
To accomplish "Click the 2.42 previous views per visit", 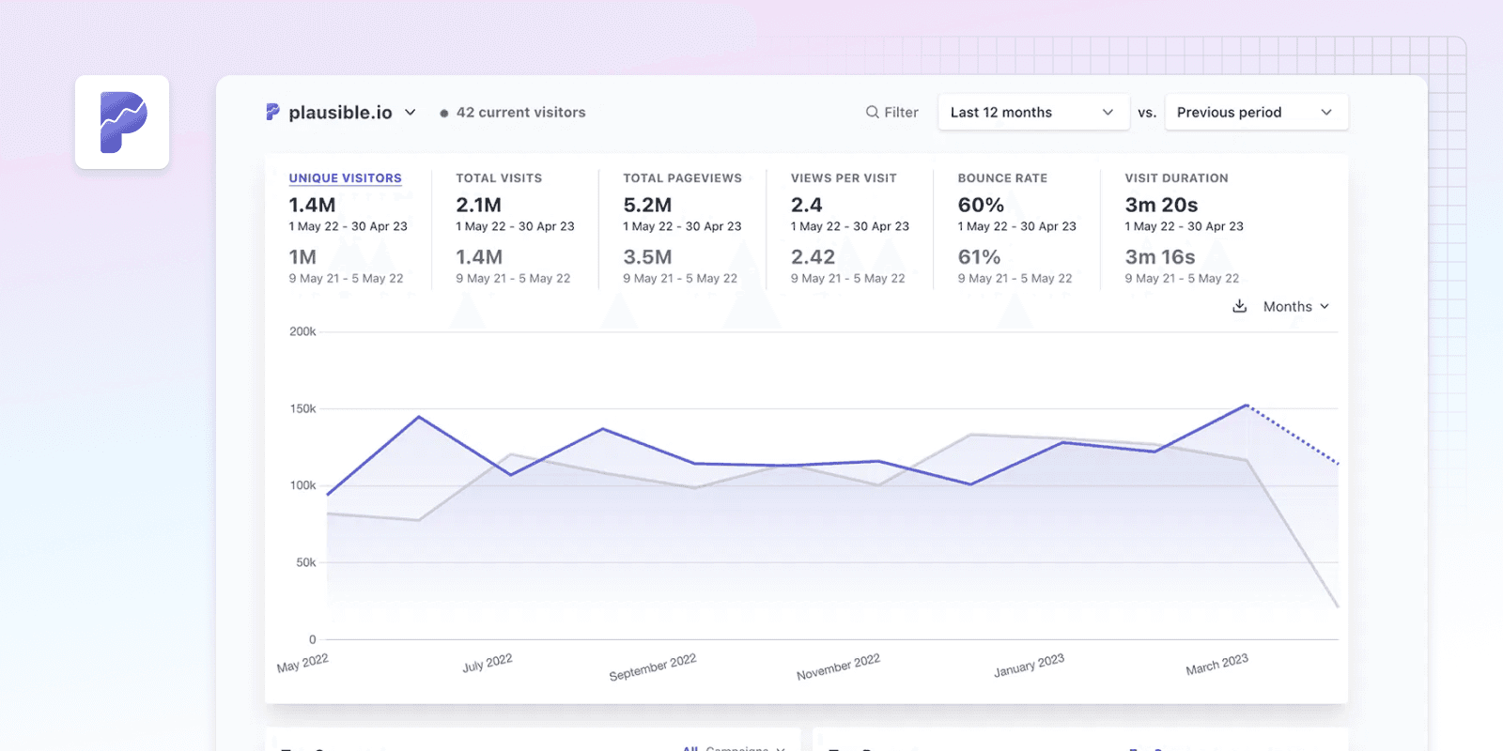I will pos(813,257).
